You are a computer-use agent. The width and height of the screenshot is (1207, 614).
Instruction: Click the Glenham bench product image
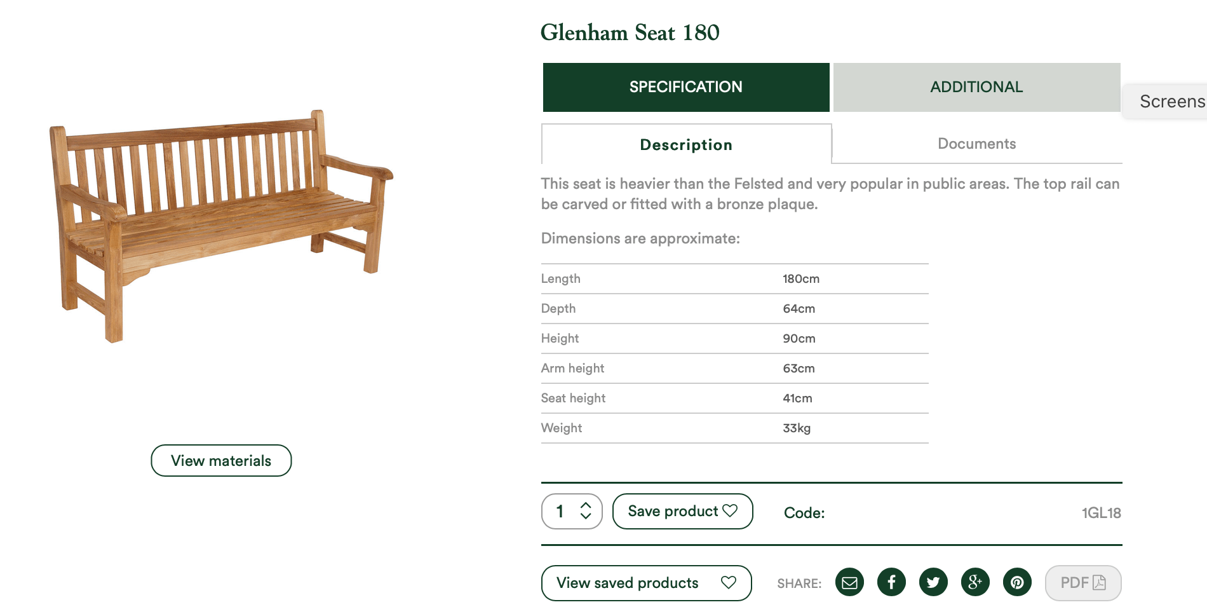point(221,226)
